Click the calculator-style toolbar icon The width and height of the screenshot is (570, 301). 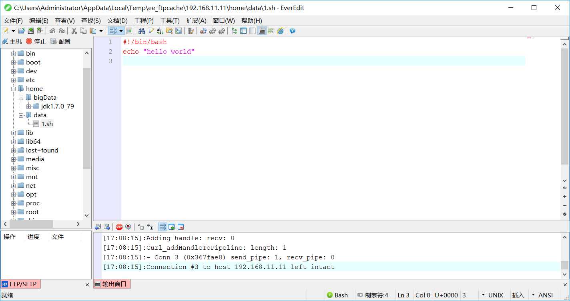(191, 31)
